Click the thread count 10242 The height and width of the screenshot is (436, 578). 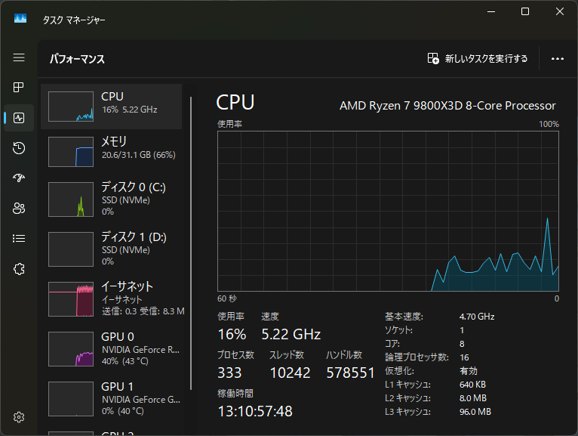click(290, 373)
